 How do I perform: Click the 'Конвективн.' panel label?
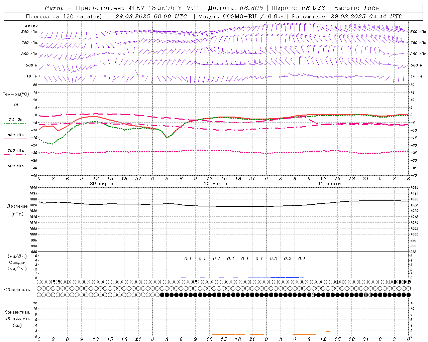pyautogui.click(x=17, y=312)
